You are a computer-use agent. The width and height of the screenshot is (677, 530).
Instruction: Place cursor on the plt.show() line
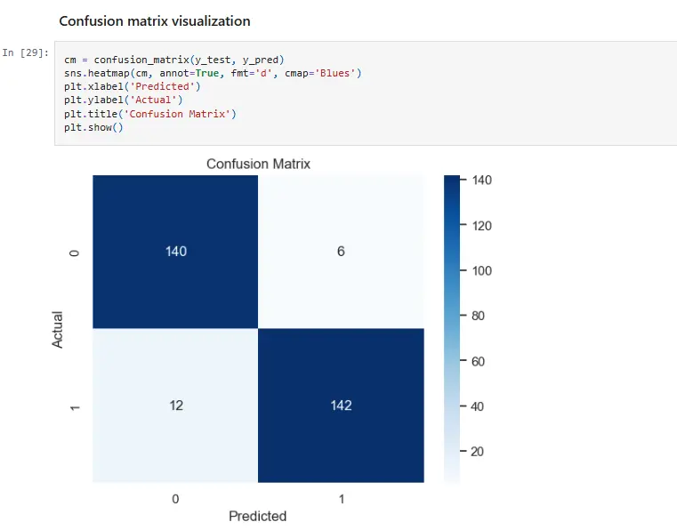(93, 127)
